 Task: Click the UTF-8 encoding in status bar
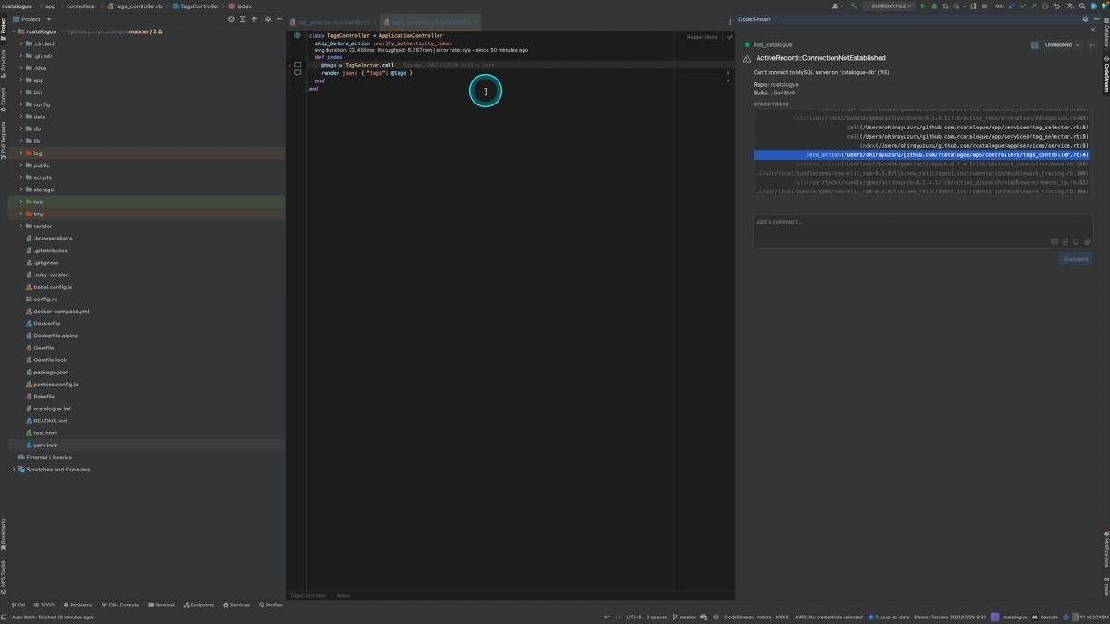[633, 617]
